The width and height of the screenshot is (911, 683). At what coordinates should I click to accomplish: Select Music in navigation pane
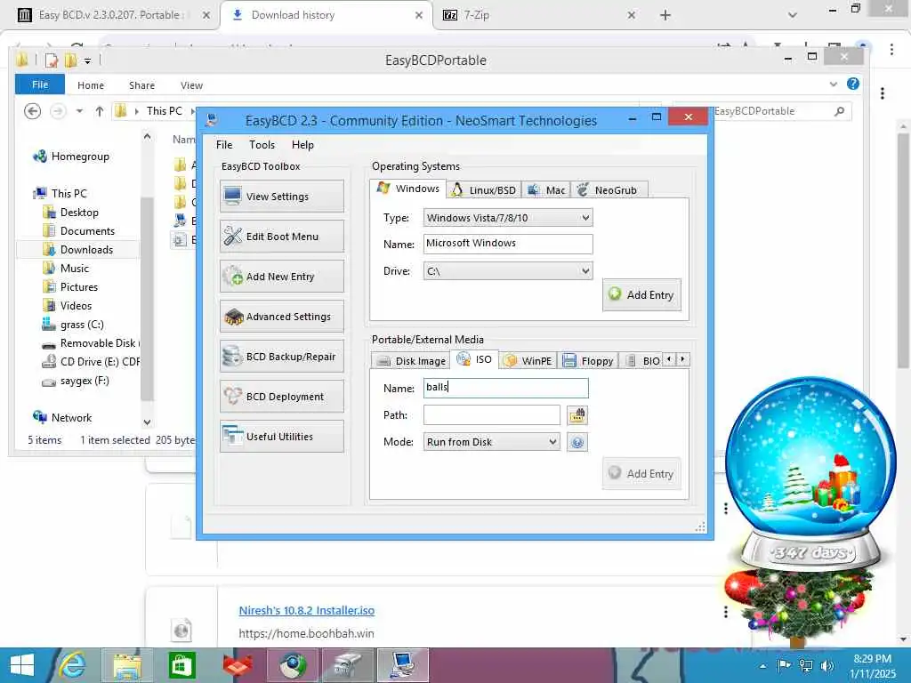(66, 269)
